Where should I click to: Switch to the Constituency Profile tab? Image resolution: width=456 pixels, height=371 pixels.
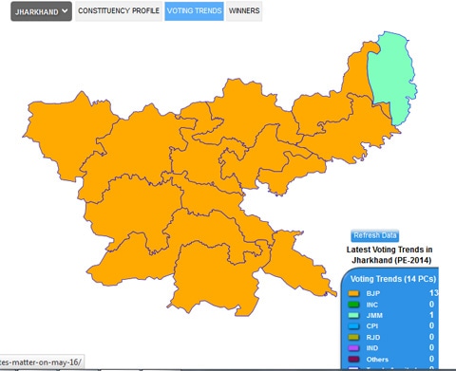119,10
